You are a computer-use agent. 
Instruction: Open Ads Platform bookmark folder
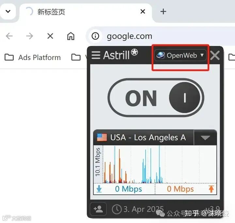pyautogui.click(x=33, y=57)
